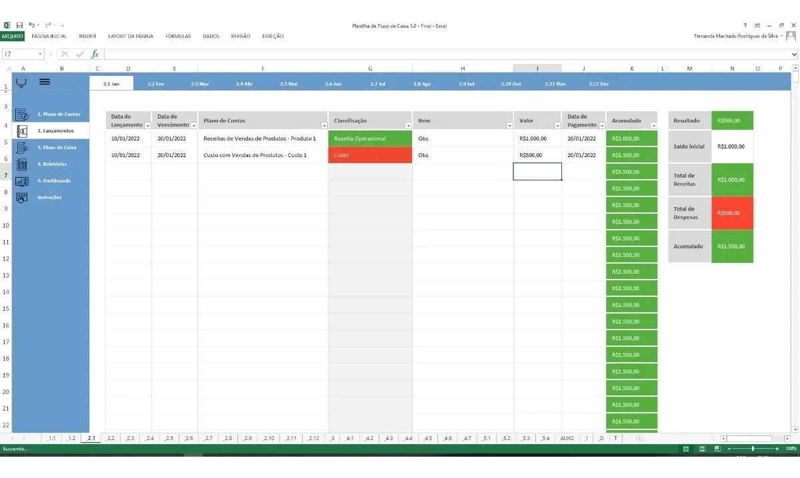Open the hamburger menu in the sidebar

pyautogui.click(x=45, y=82)
